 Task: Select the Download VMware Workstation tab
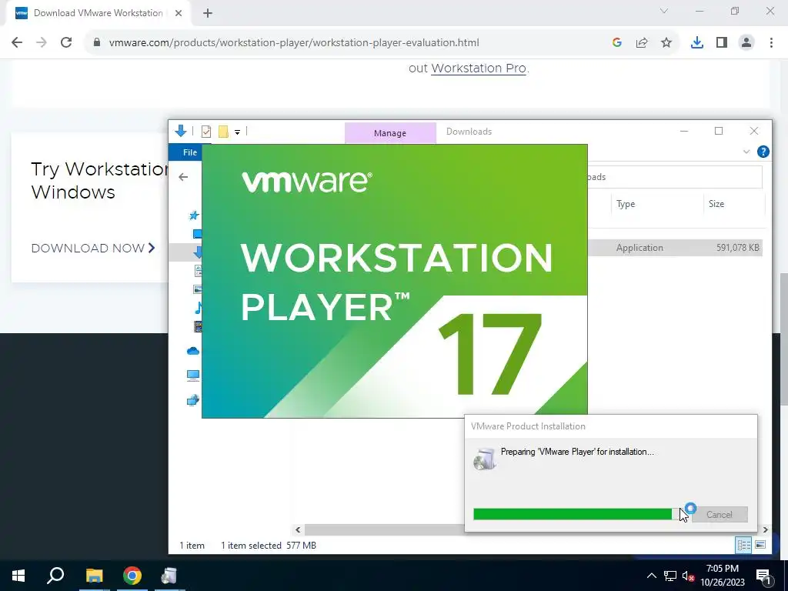(98, 13)
